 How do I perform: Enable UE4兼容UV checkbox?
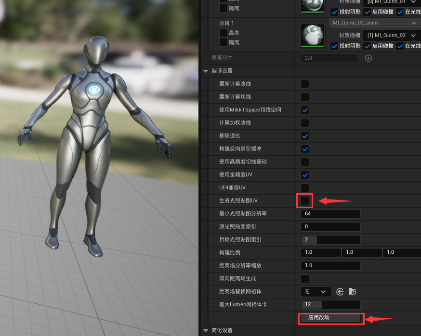click(305, 188)
